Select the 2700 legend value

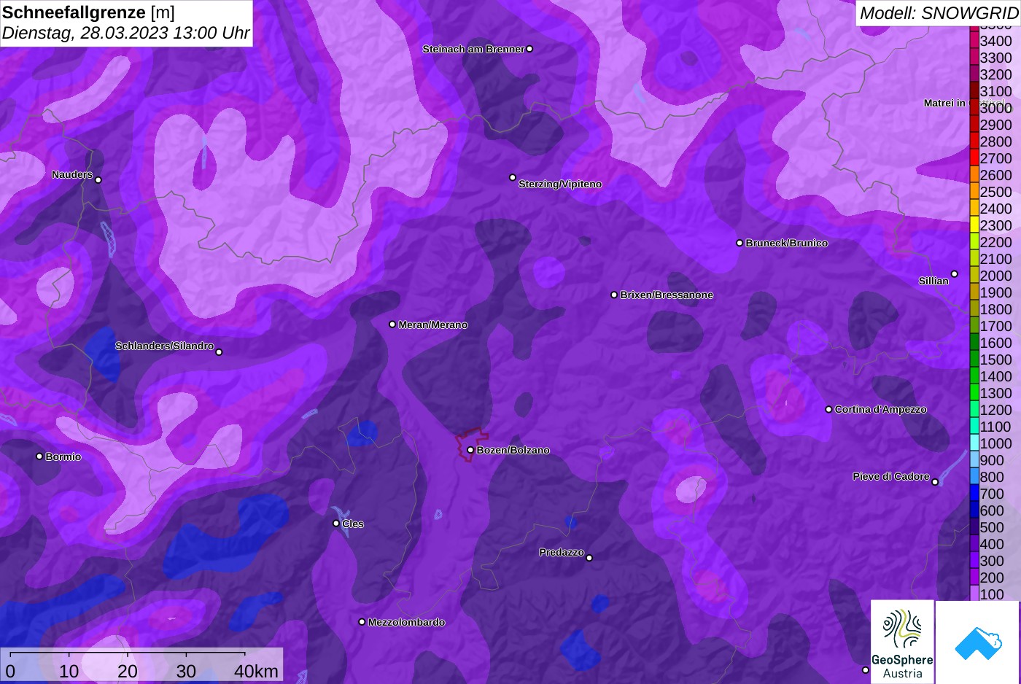click(x=995, y=159)
